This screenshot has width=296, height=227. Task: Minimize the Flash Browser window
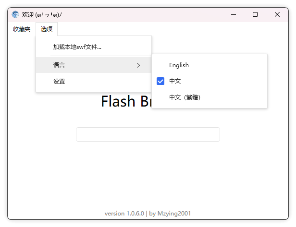(233, 14)
